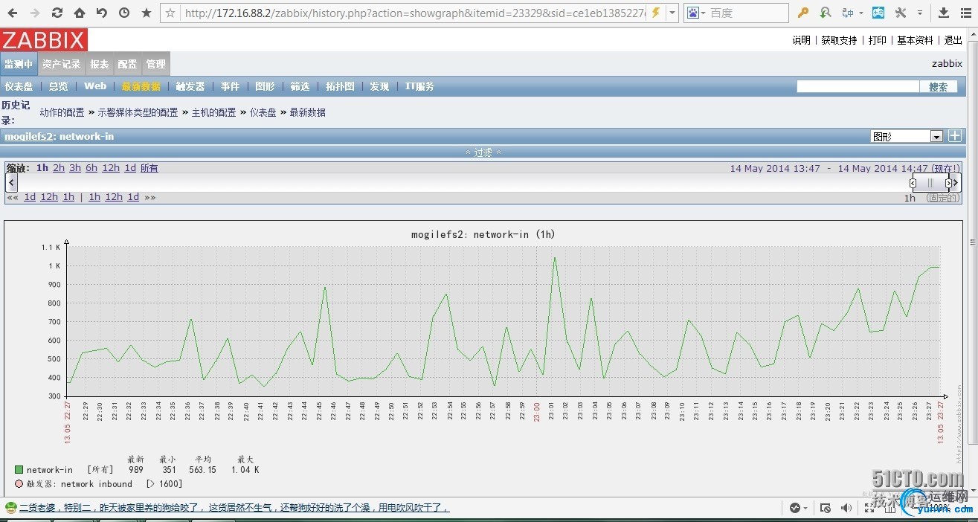Switch to the 管理 main tab
Viewport: 978px width, 522px height.
pos(155,64)
